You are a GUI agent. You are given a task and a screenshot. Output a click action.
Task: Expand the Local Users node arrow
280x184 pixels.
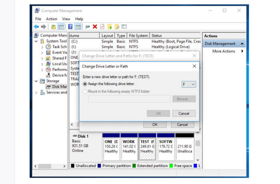(42, 64)
